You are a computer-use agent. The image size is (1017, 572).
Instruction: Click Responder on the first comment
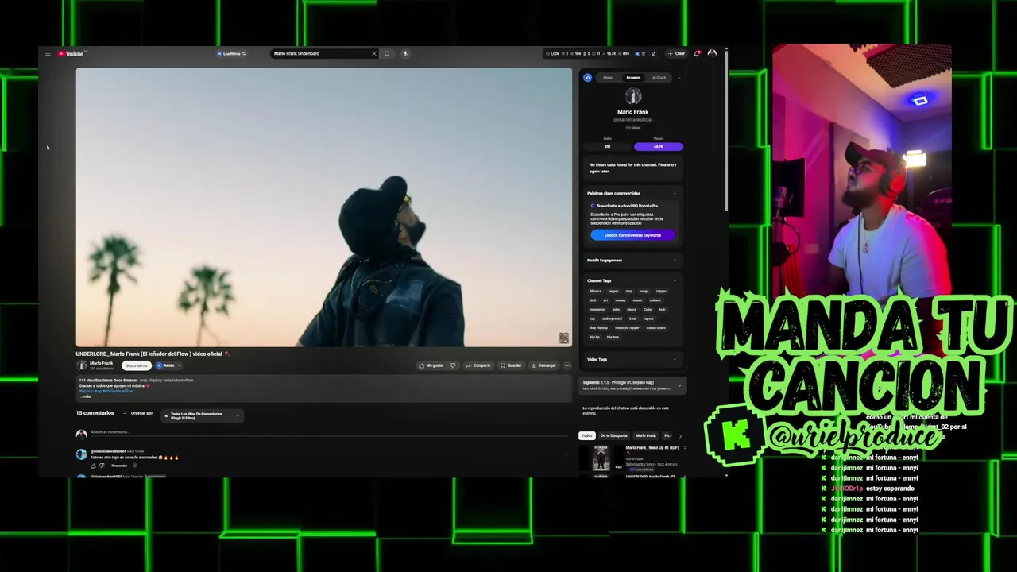(x=119, y=466)
